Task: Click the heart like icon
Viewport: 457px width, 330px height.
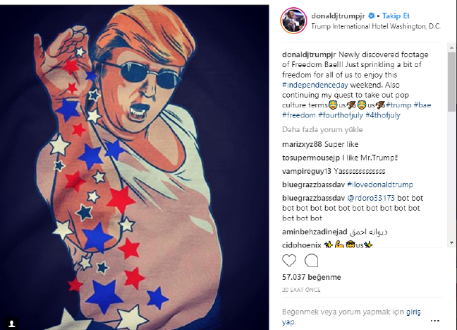Action: click(x=289, y=261)
